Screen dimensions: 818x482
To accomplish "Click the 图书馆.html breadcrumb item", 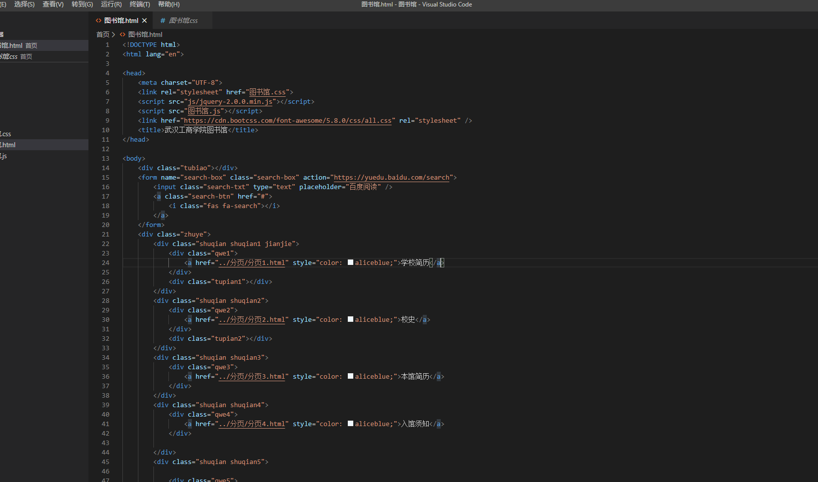I will (x=145, y=34).
